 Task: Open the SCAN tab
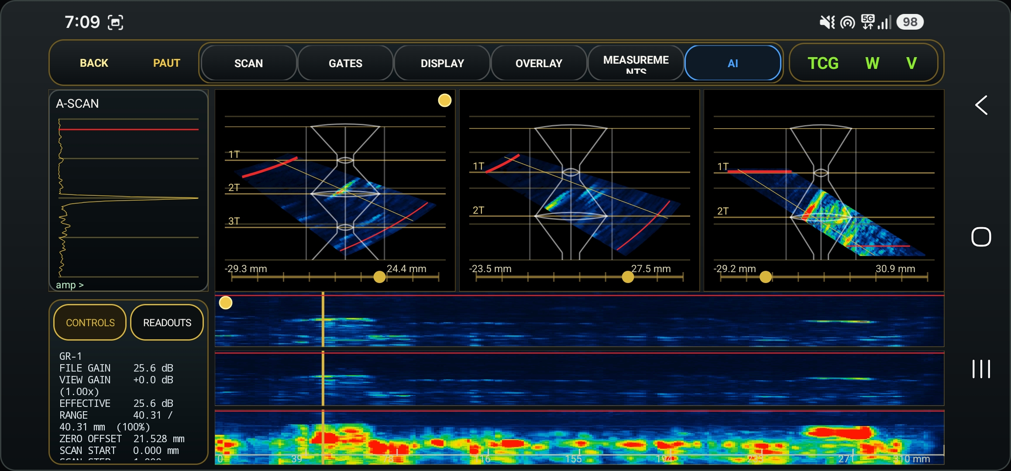249,63
